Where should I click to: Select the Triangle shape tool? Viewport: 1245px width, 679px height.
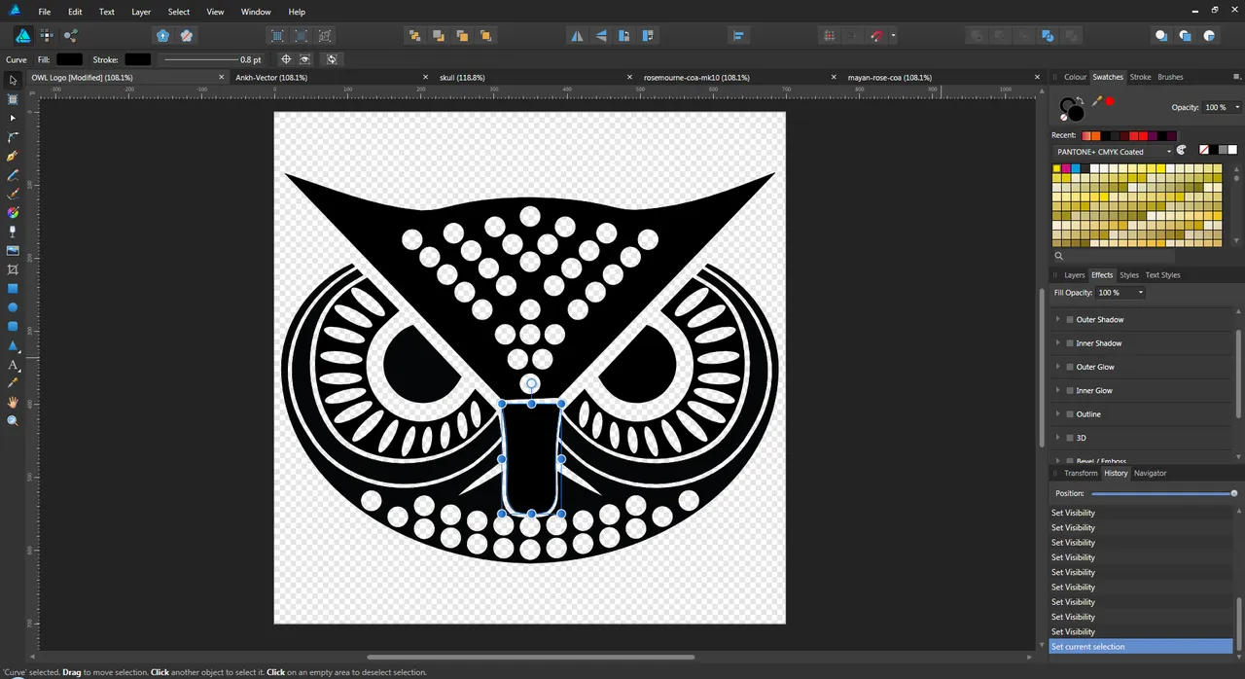[13, 345]
